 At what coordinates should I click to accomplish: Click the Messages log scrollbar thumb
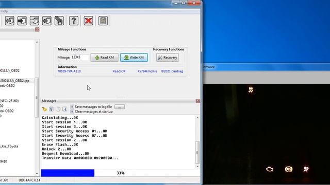(x=197, y=153)
